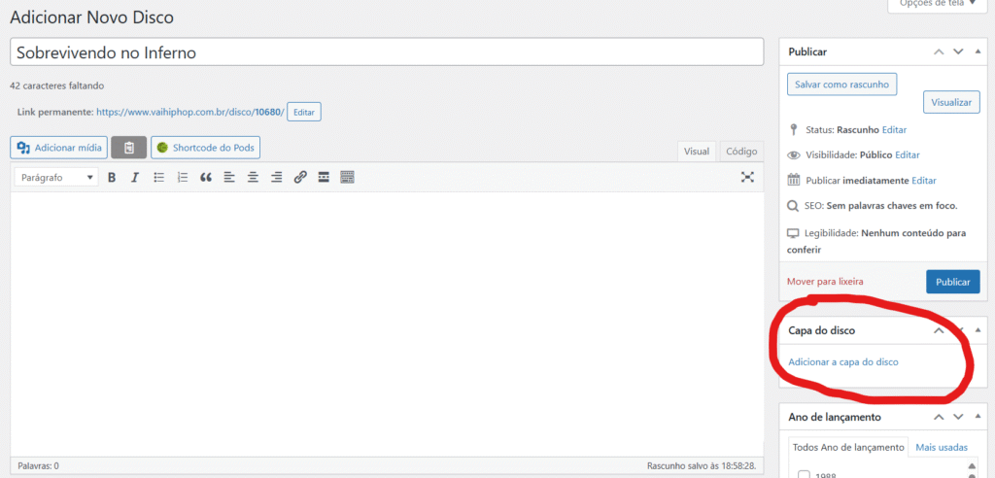The height and width of the screenshot is (478, 995).
Task: Toggle the extra toolbar row icon
Action: point(347,178)
